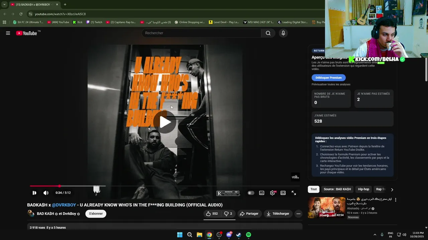This screenshot has width=428, height=240.
Task: Open a new Chrome tab
Action: click(x=65, y=4)
